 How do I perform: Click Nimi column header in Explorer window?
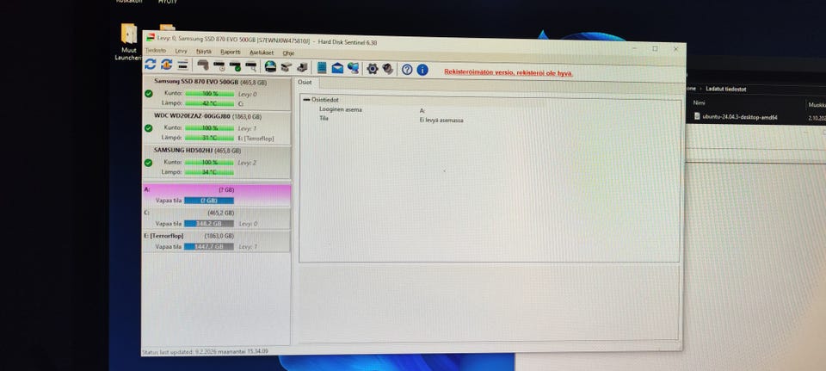pos(699,103)
